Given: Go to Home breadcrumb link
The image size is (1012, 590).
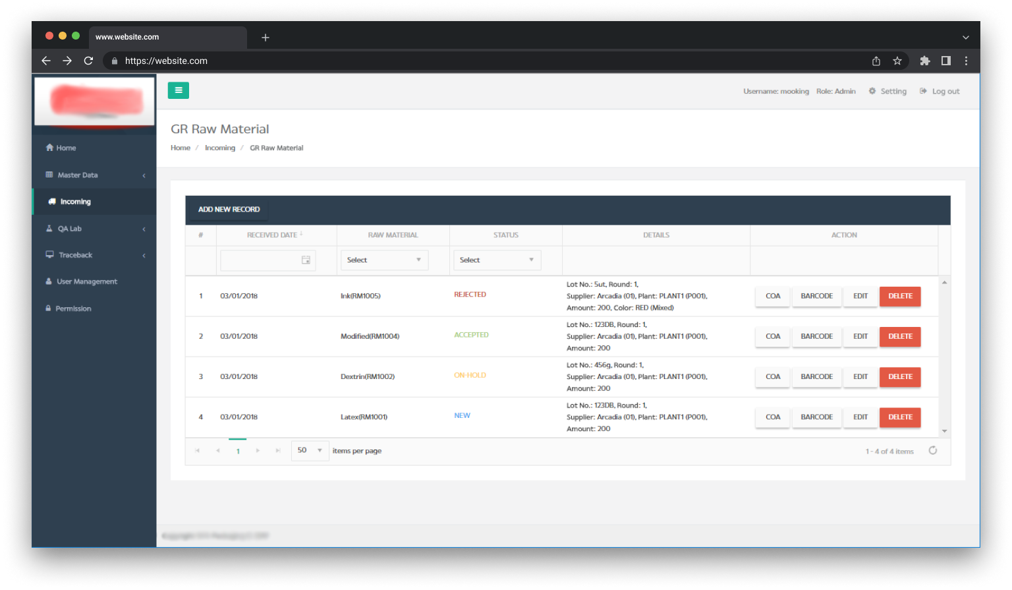Looking at the screenshot, I should click(181, 148).
